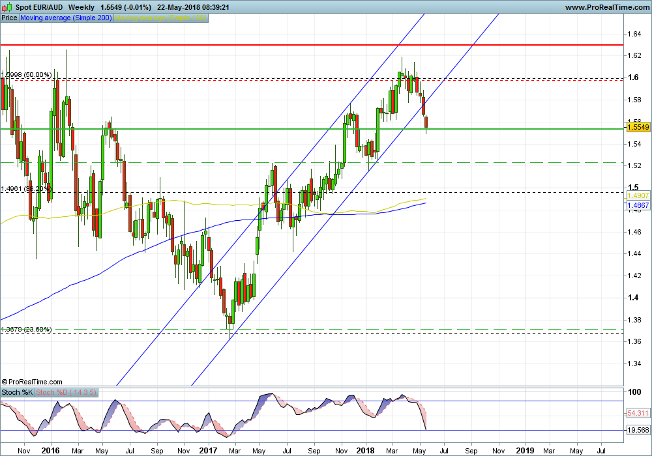Click the 1.4907 moving average value tag
Image resolution: width=652 pixels, height=456 pixels.
pyautogui.click(x=638, y=195)
